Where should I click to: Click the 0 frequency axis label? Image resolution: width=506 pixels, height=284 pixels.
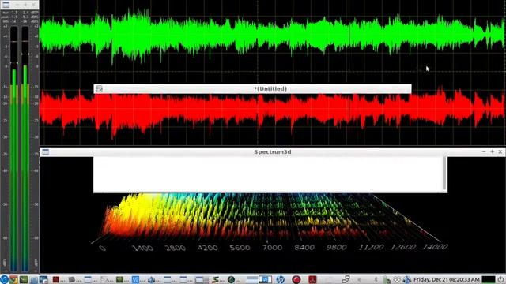(102, 248)
